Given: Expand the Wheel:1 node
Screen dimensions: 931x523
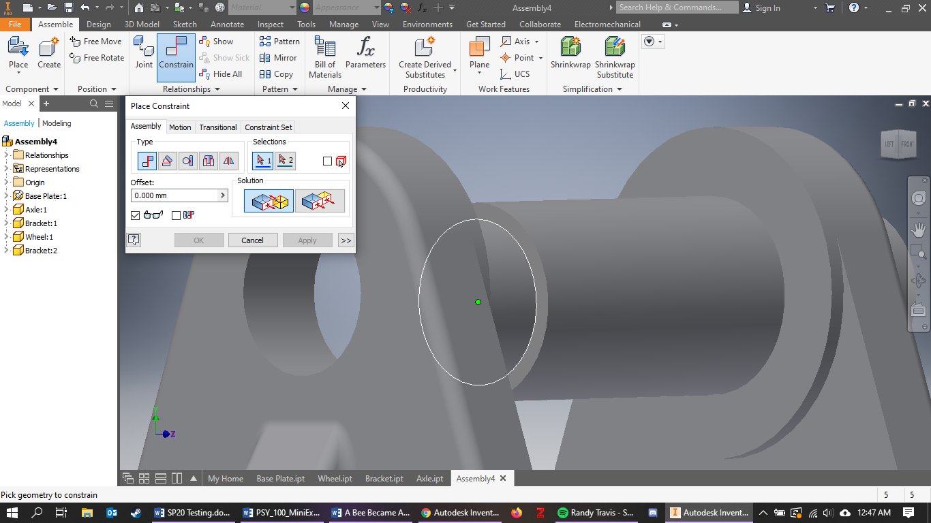Looking at the screenshot, I should 6,237.
